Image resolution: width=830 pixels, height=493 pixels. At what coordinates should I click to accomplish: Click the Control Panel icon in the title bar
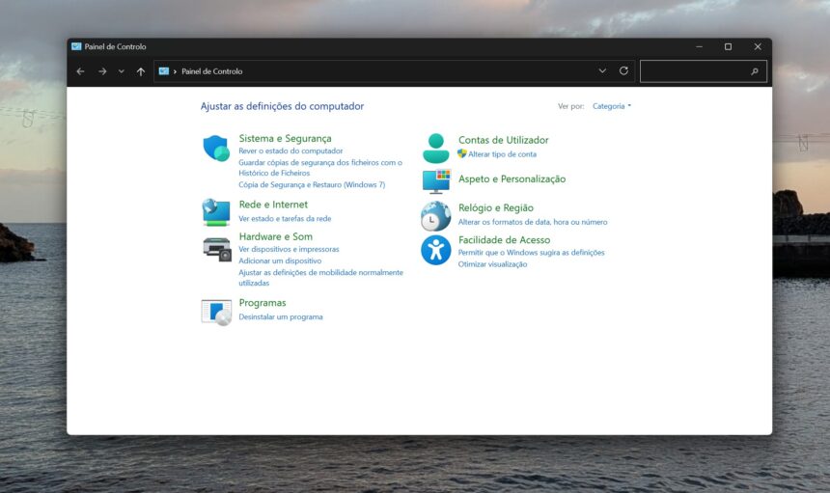[76, 46]
